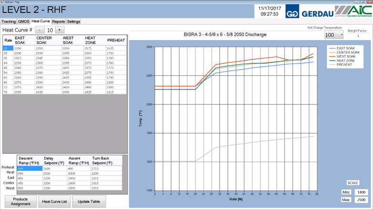Click the Rate column header
This screenshot has height=210, width=373.
pos(8,40)
